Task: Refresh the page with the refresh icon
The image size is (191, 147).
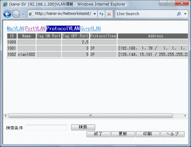Action: [101, 14]
